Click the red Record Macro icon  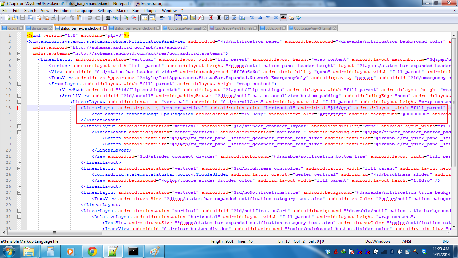211,18
